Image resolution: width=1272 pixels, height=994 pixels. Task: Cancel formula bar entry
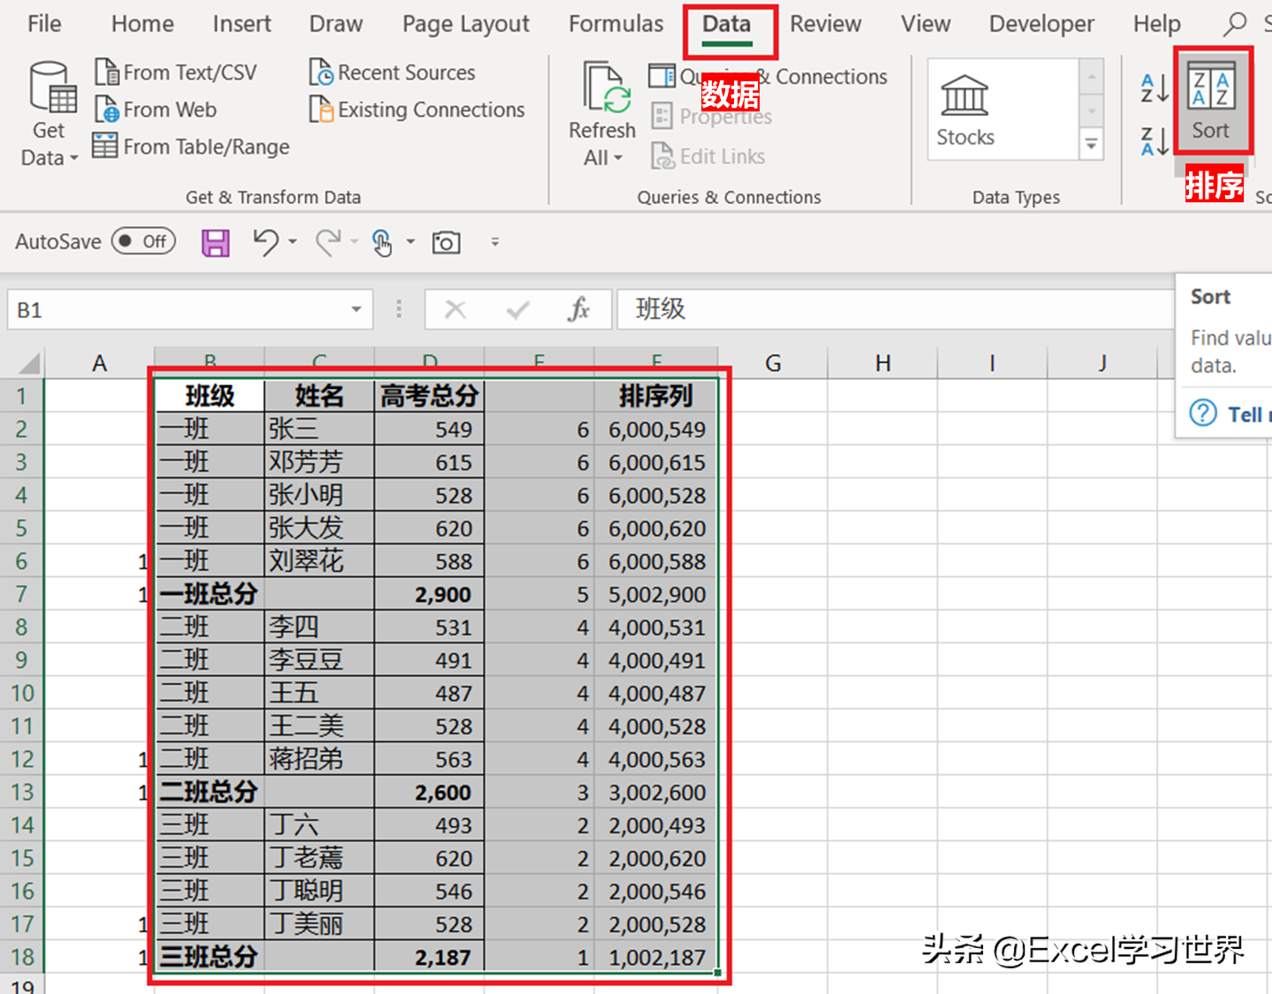(455, 309)
